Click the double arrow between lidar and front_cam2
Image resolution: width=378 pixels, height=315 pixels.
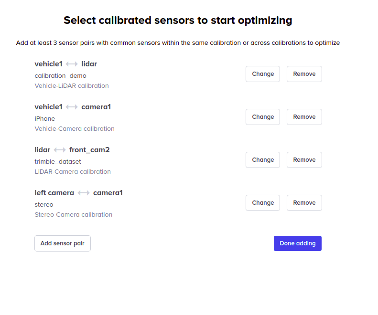[x=60, y=150]
